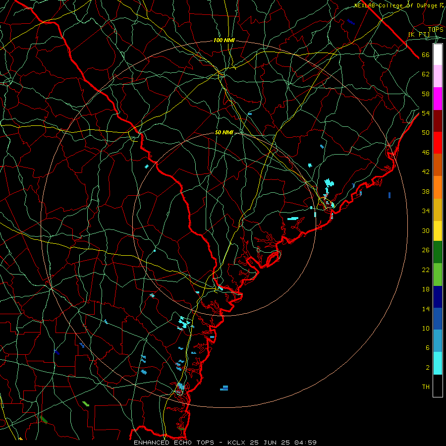
Task: Click the legend value 66
Action: coord(426,55)
